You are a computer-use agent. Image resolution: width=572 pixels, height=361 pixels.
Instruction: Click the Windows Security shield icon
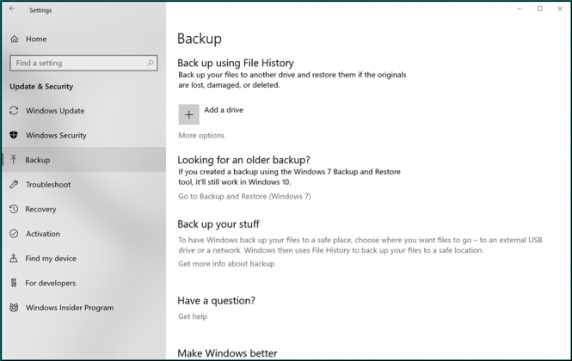[15, 136]
